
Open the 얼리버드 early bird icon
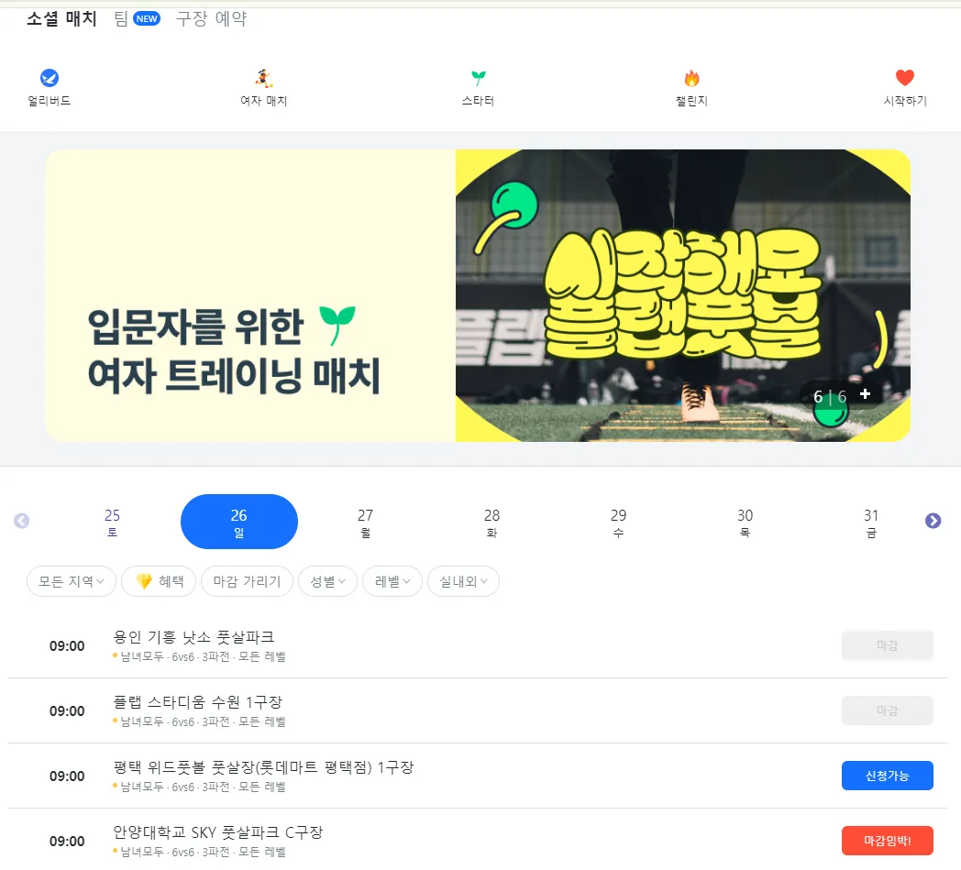[x=49, y=79]
